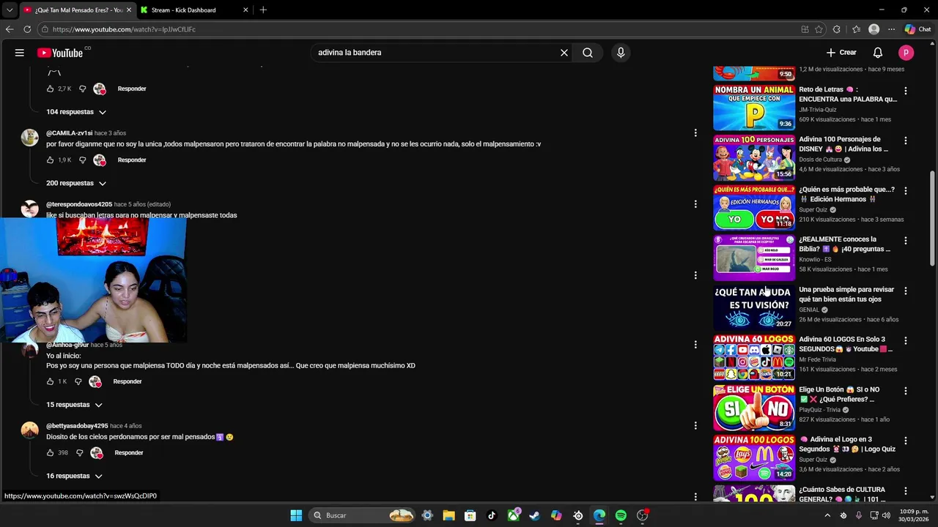Screen dimensions: 938x527
Task: Open the @terespondoavos4205 channel link
Action: pyautogui.click(x=79, y=204)
